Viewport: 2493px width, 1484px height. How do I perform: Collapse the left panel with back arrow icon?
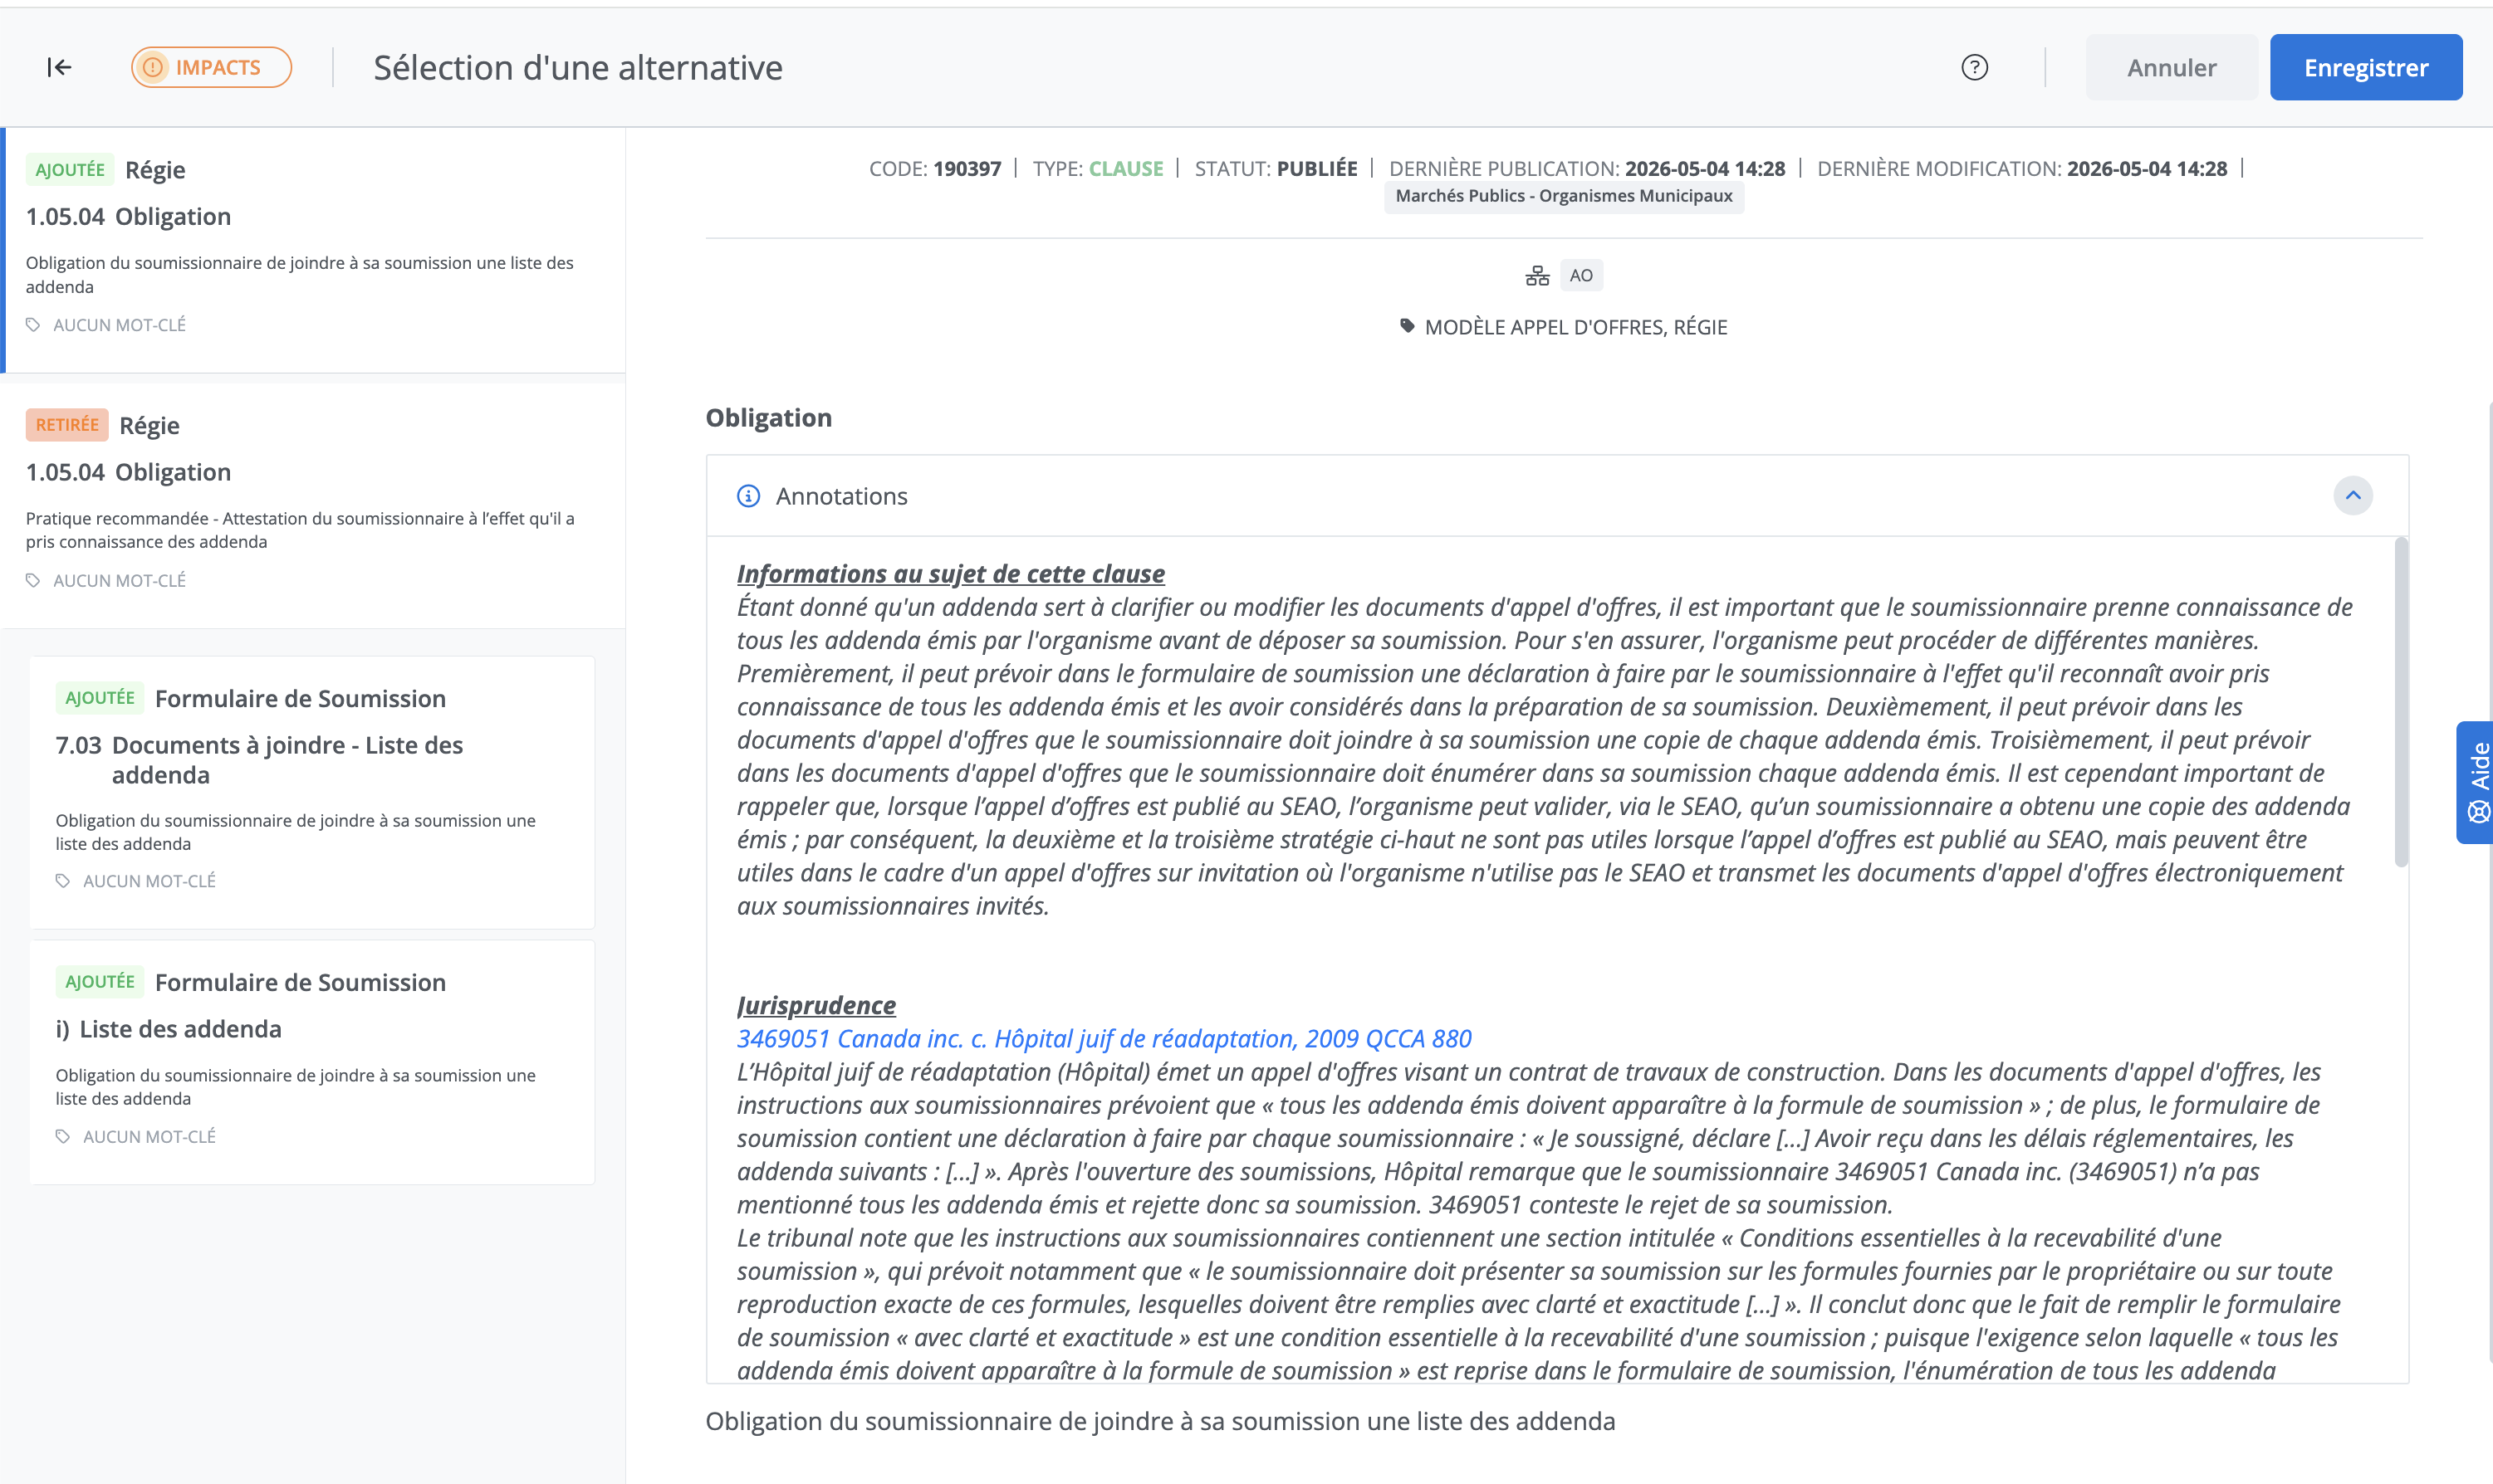click(59, 67)
